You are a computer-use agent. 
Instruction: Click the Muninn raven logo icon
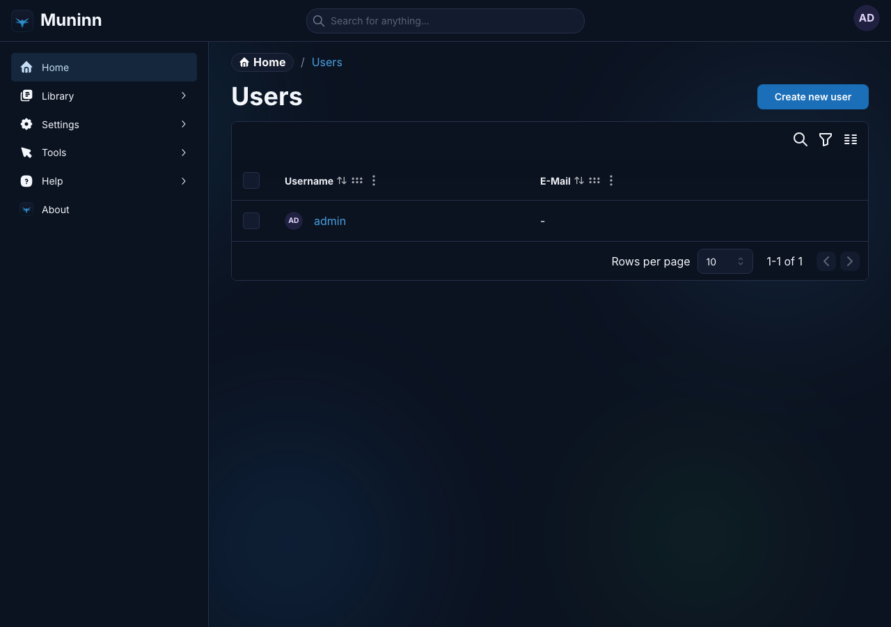coord(22,21)
